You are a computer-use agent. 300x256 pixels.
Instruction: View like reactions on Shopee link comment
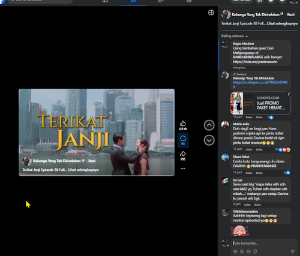(270, 118)
